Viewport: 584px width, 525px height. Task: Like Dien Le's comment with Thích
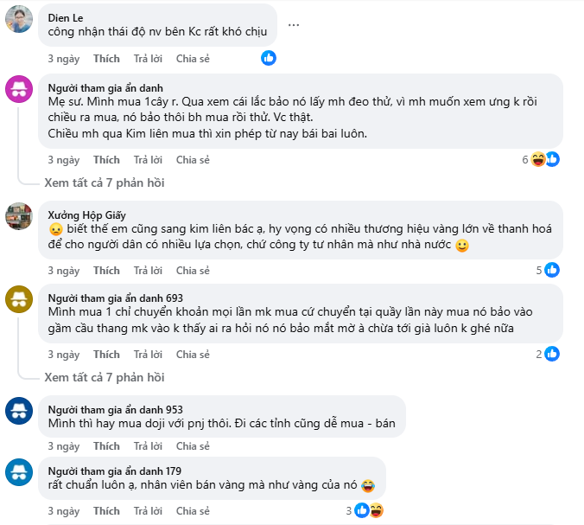[106, 59]
